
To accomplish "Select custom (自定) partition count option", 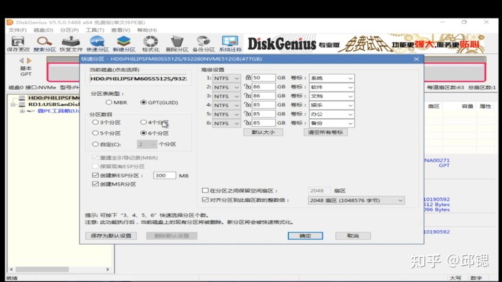I will [x=106, y=144].
